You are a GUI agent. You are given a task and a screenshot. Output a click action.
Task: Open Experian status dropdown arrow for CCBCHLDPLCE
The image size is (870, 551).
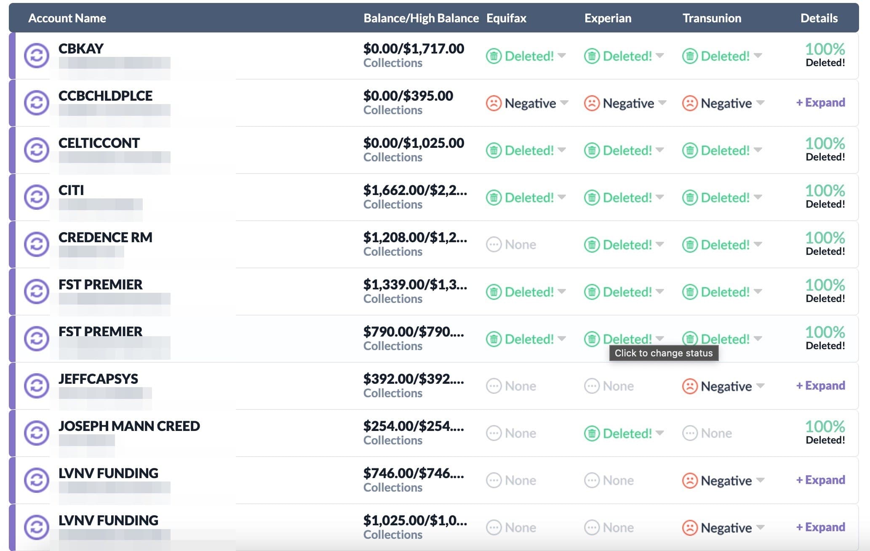[662, 102]
